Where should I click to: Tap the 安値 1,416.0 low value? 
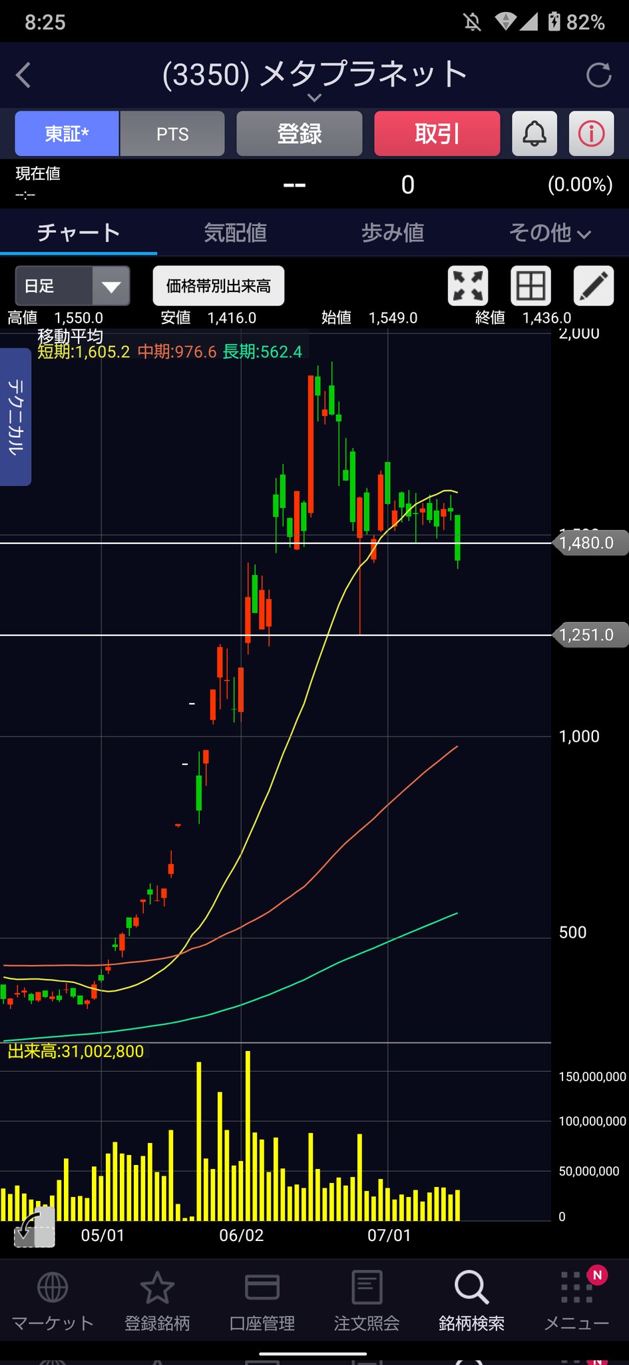coord(208,318)
